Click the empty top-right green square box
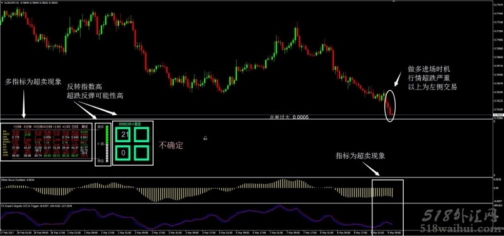Viewport: 504px width, 236px height. tap(141, 135)
